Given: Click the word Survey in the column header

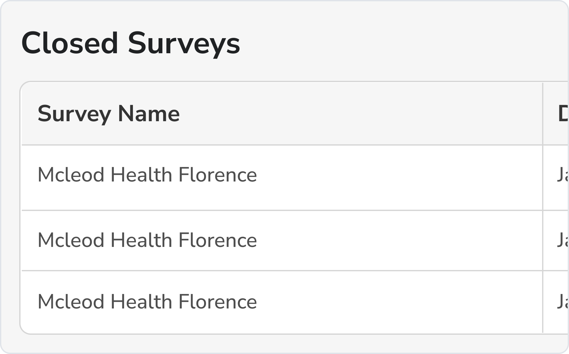Looking at the screenshot, I should [74, 114].
